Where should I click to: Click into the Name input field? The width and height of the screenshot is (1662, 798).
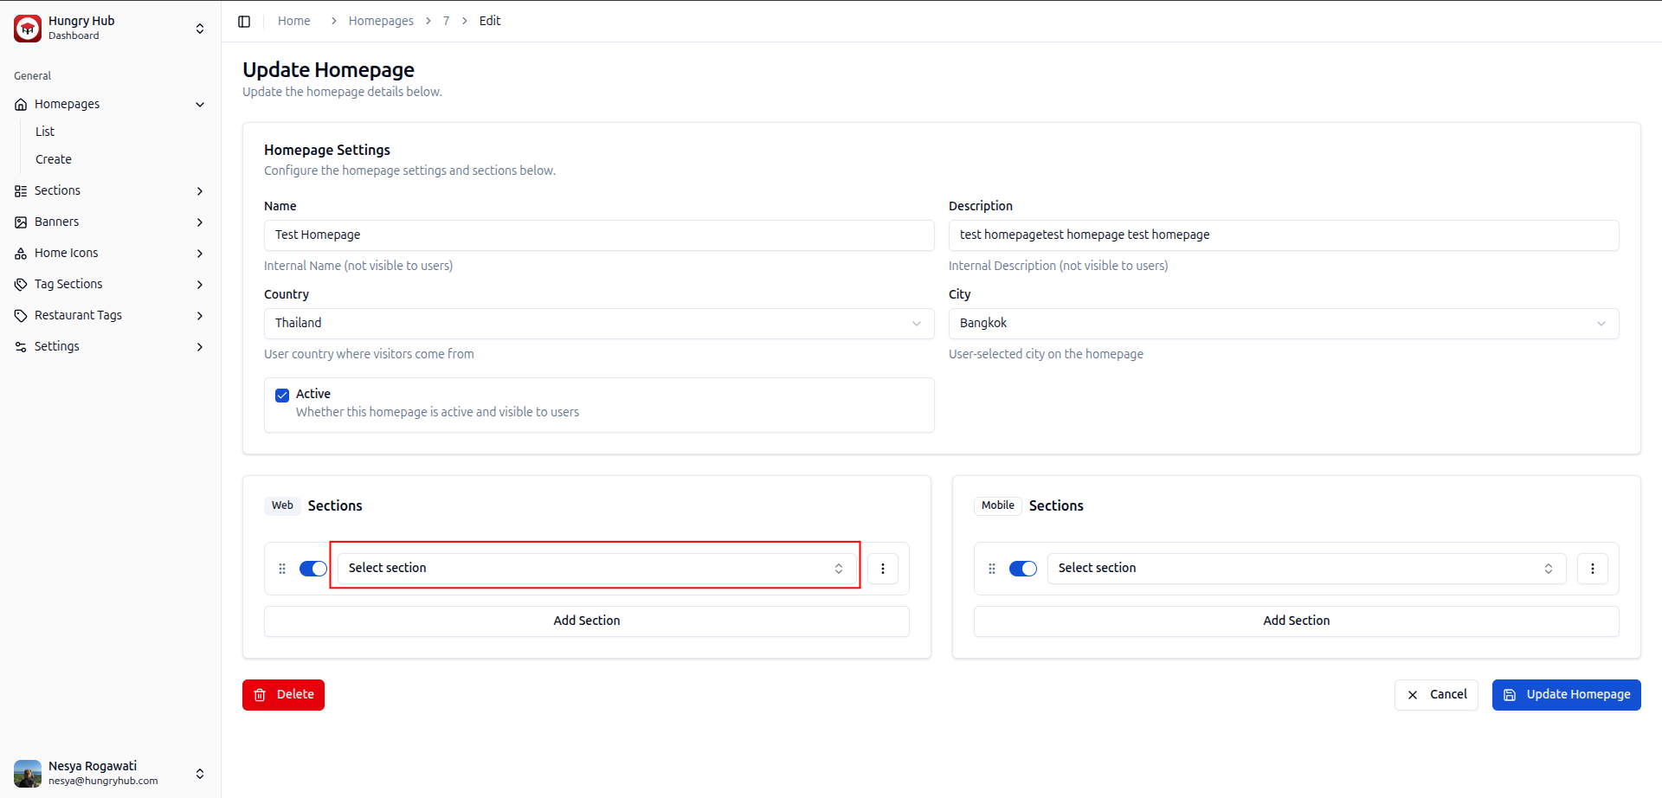pos(598,235)
